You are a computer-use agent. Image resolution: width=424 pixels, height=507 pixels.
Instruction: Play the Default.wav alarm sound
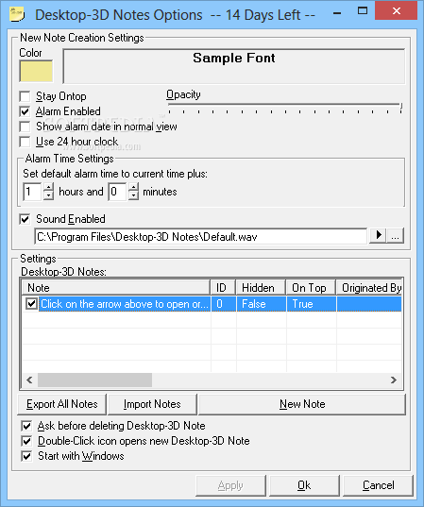pos(378,235)
